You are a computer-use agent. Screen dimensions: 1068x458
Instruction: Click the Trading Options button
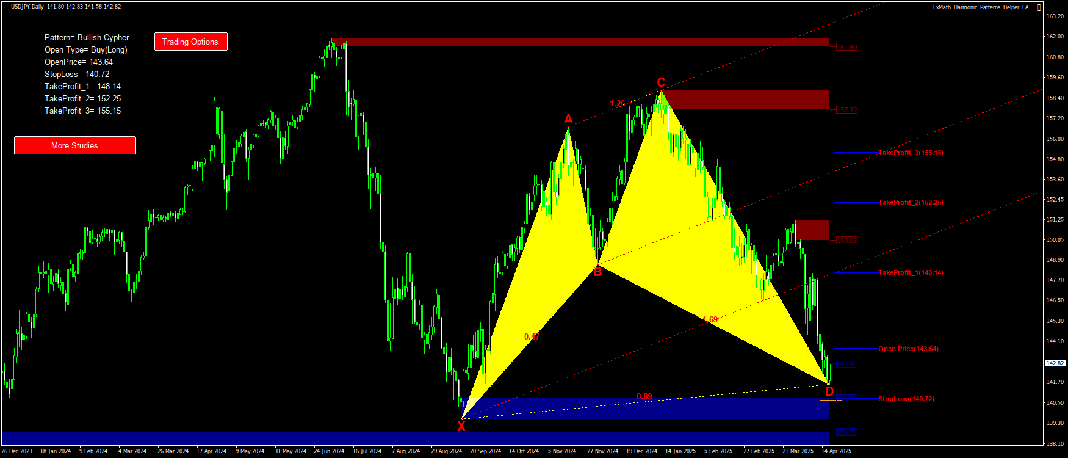tap(190, 42)
